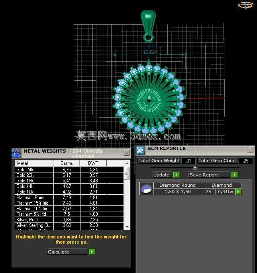
Task: Select the Platinum 5% Irid row
Action: (x=69, y=214)
